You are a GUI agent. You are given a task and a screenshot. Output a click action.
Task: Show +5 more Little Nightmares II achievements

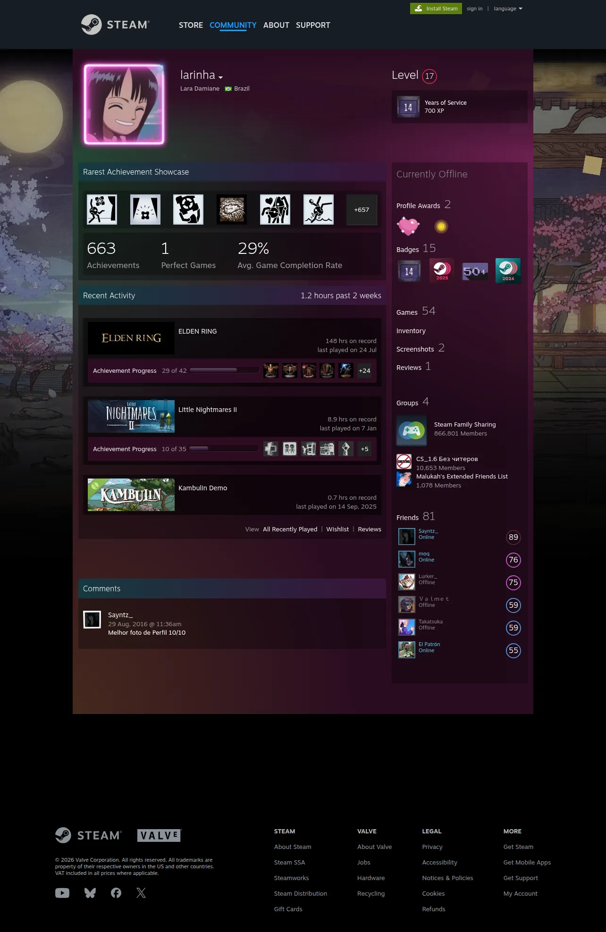[x=364, y=449]
